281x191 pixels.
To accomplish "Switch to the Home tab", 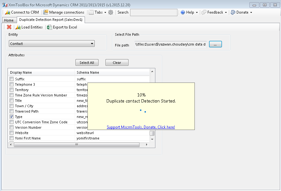I will pos(9,20).
